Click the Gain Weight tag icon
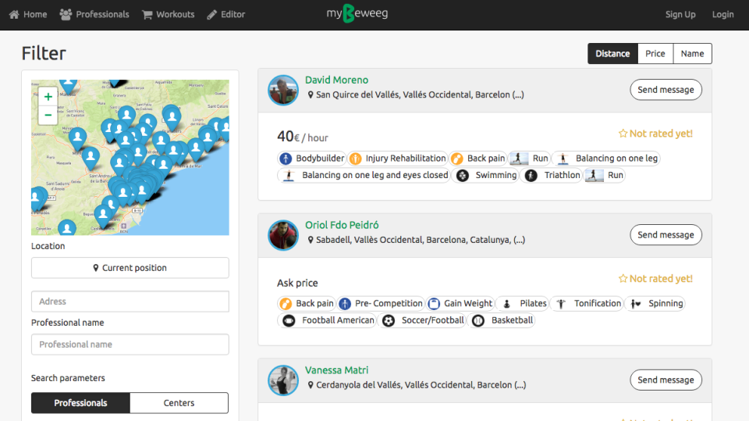This screenshot has width=749, height=421. click(434, 303)
